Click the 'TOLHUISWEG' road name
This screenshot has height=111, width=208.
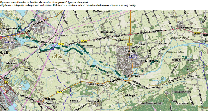pyautogui.click(x=174, y=79)
